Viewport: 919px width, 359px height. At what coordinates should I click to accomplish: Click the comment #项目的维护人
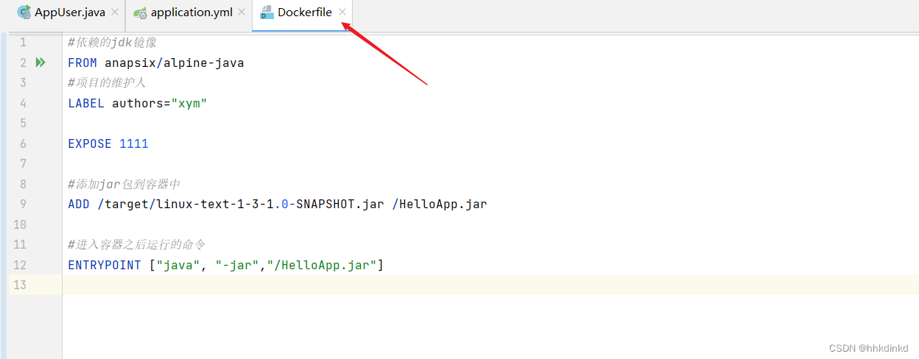107,82
